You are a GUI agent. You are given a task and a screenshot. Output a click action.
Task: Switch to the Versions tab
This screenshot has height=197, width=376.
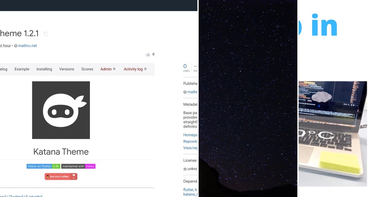pyautogui.click(x=67, y=69)
